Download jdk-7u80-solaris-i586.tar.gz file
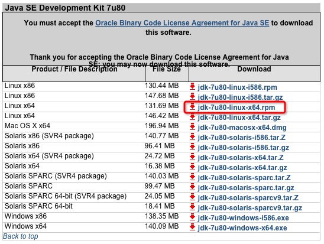This screenshot has width=324, height=244. 243,148
